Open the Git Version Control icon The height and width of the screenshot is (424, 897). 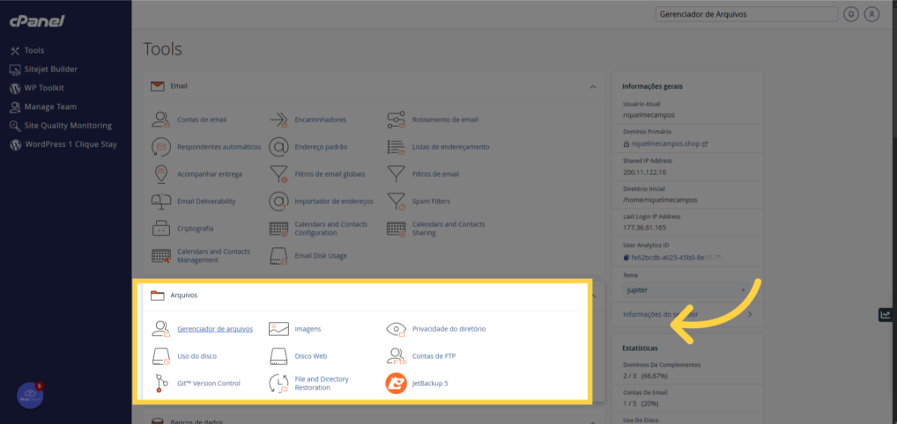(160, 383)
